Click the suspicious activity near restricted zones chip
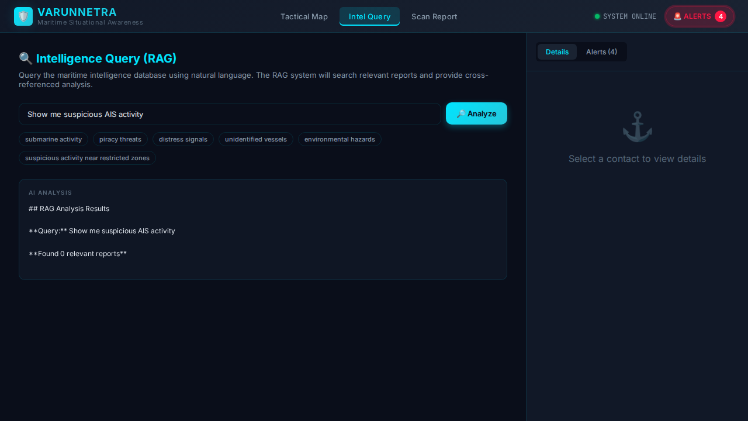Image resolution: width=748 pixels, height=421 pixels. pos(87,158)
